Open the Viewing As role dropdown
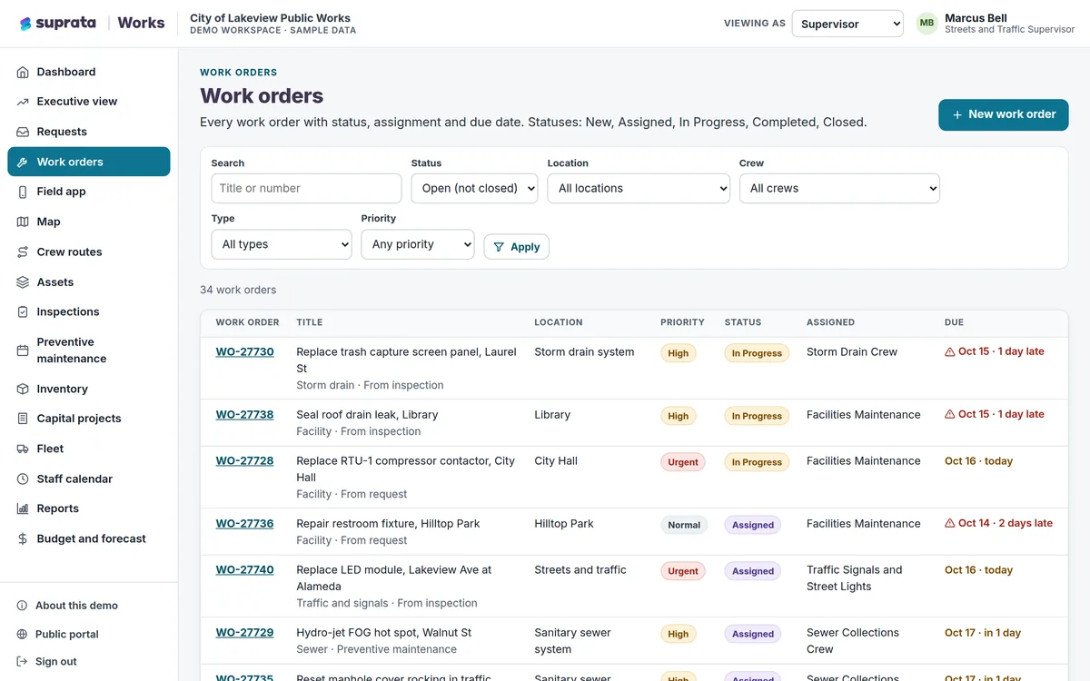Screen dimensions: 1090x681 click(x=847, y=24)
